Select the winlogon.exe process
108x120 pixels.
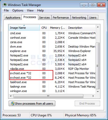(52, 91)
